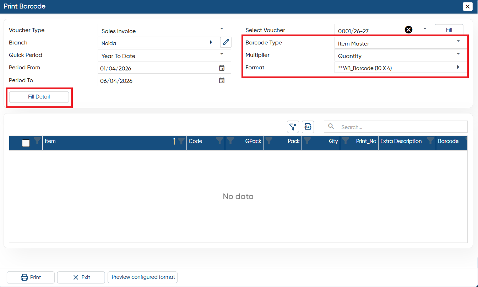Toggle the select-all checkbox in grid header
Screen dimensions: 478x287
(26, 143)
